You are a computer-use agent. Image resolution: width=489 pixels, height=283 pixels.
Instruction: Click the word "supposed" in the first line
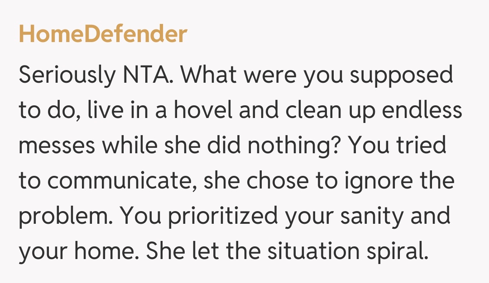pyautogui.click(x=402, y=75)
